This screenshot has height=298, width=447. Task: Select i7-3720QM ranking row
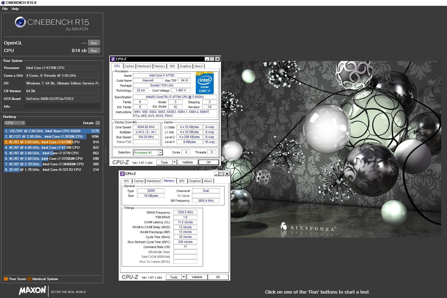click(x=52, y=159)
